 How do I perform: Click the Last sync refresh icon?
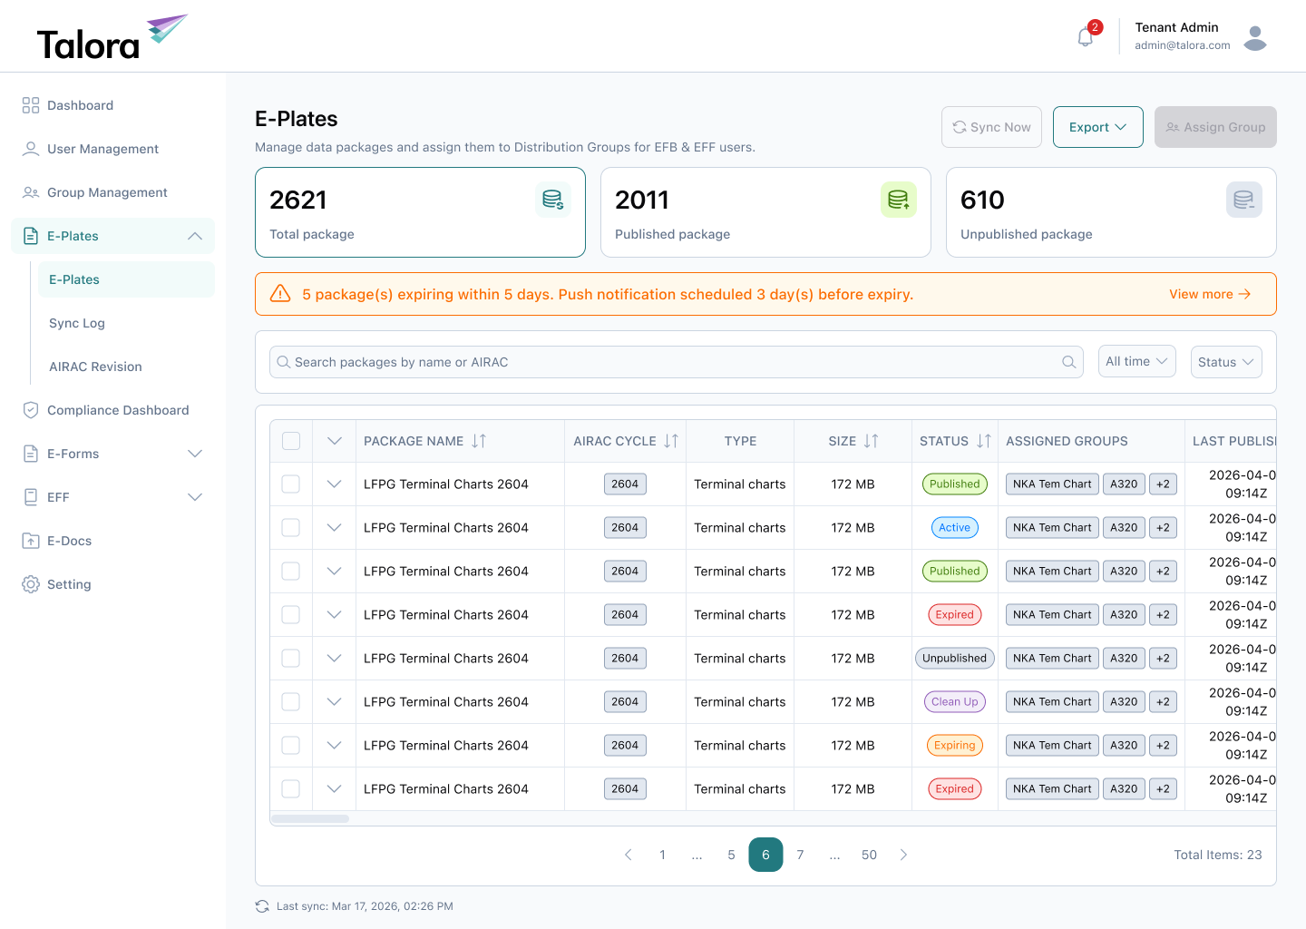262,906
